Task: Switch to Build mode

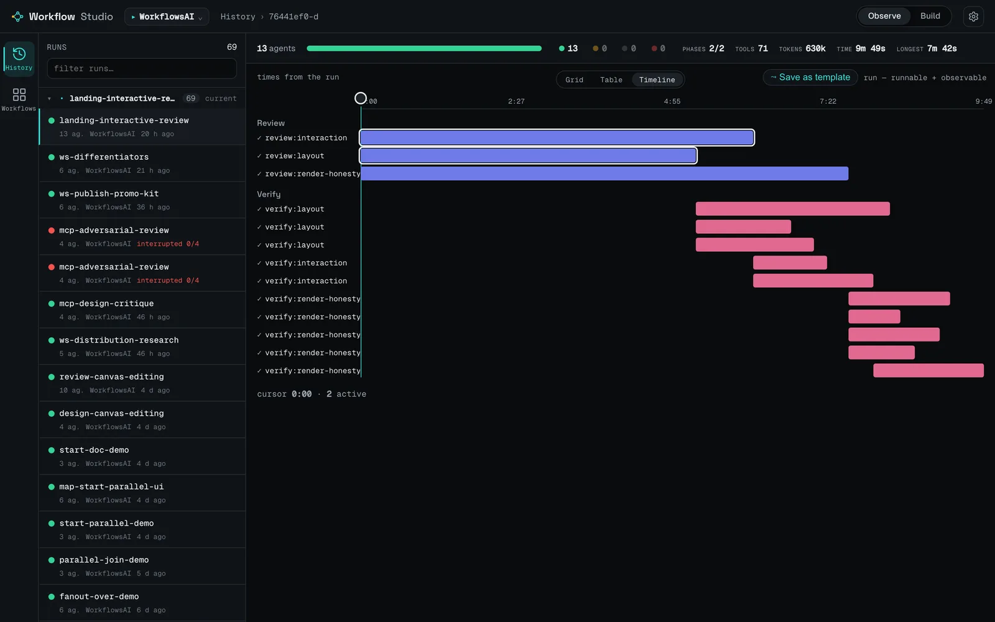Action: pos(930,16)
